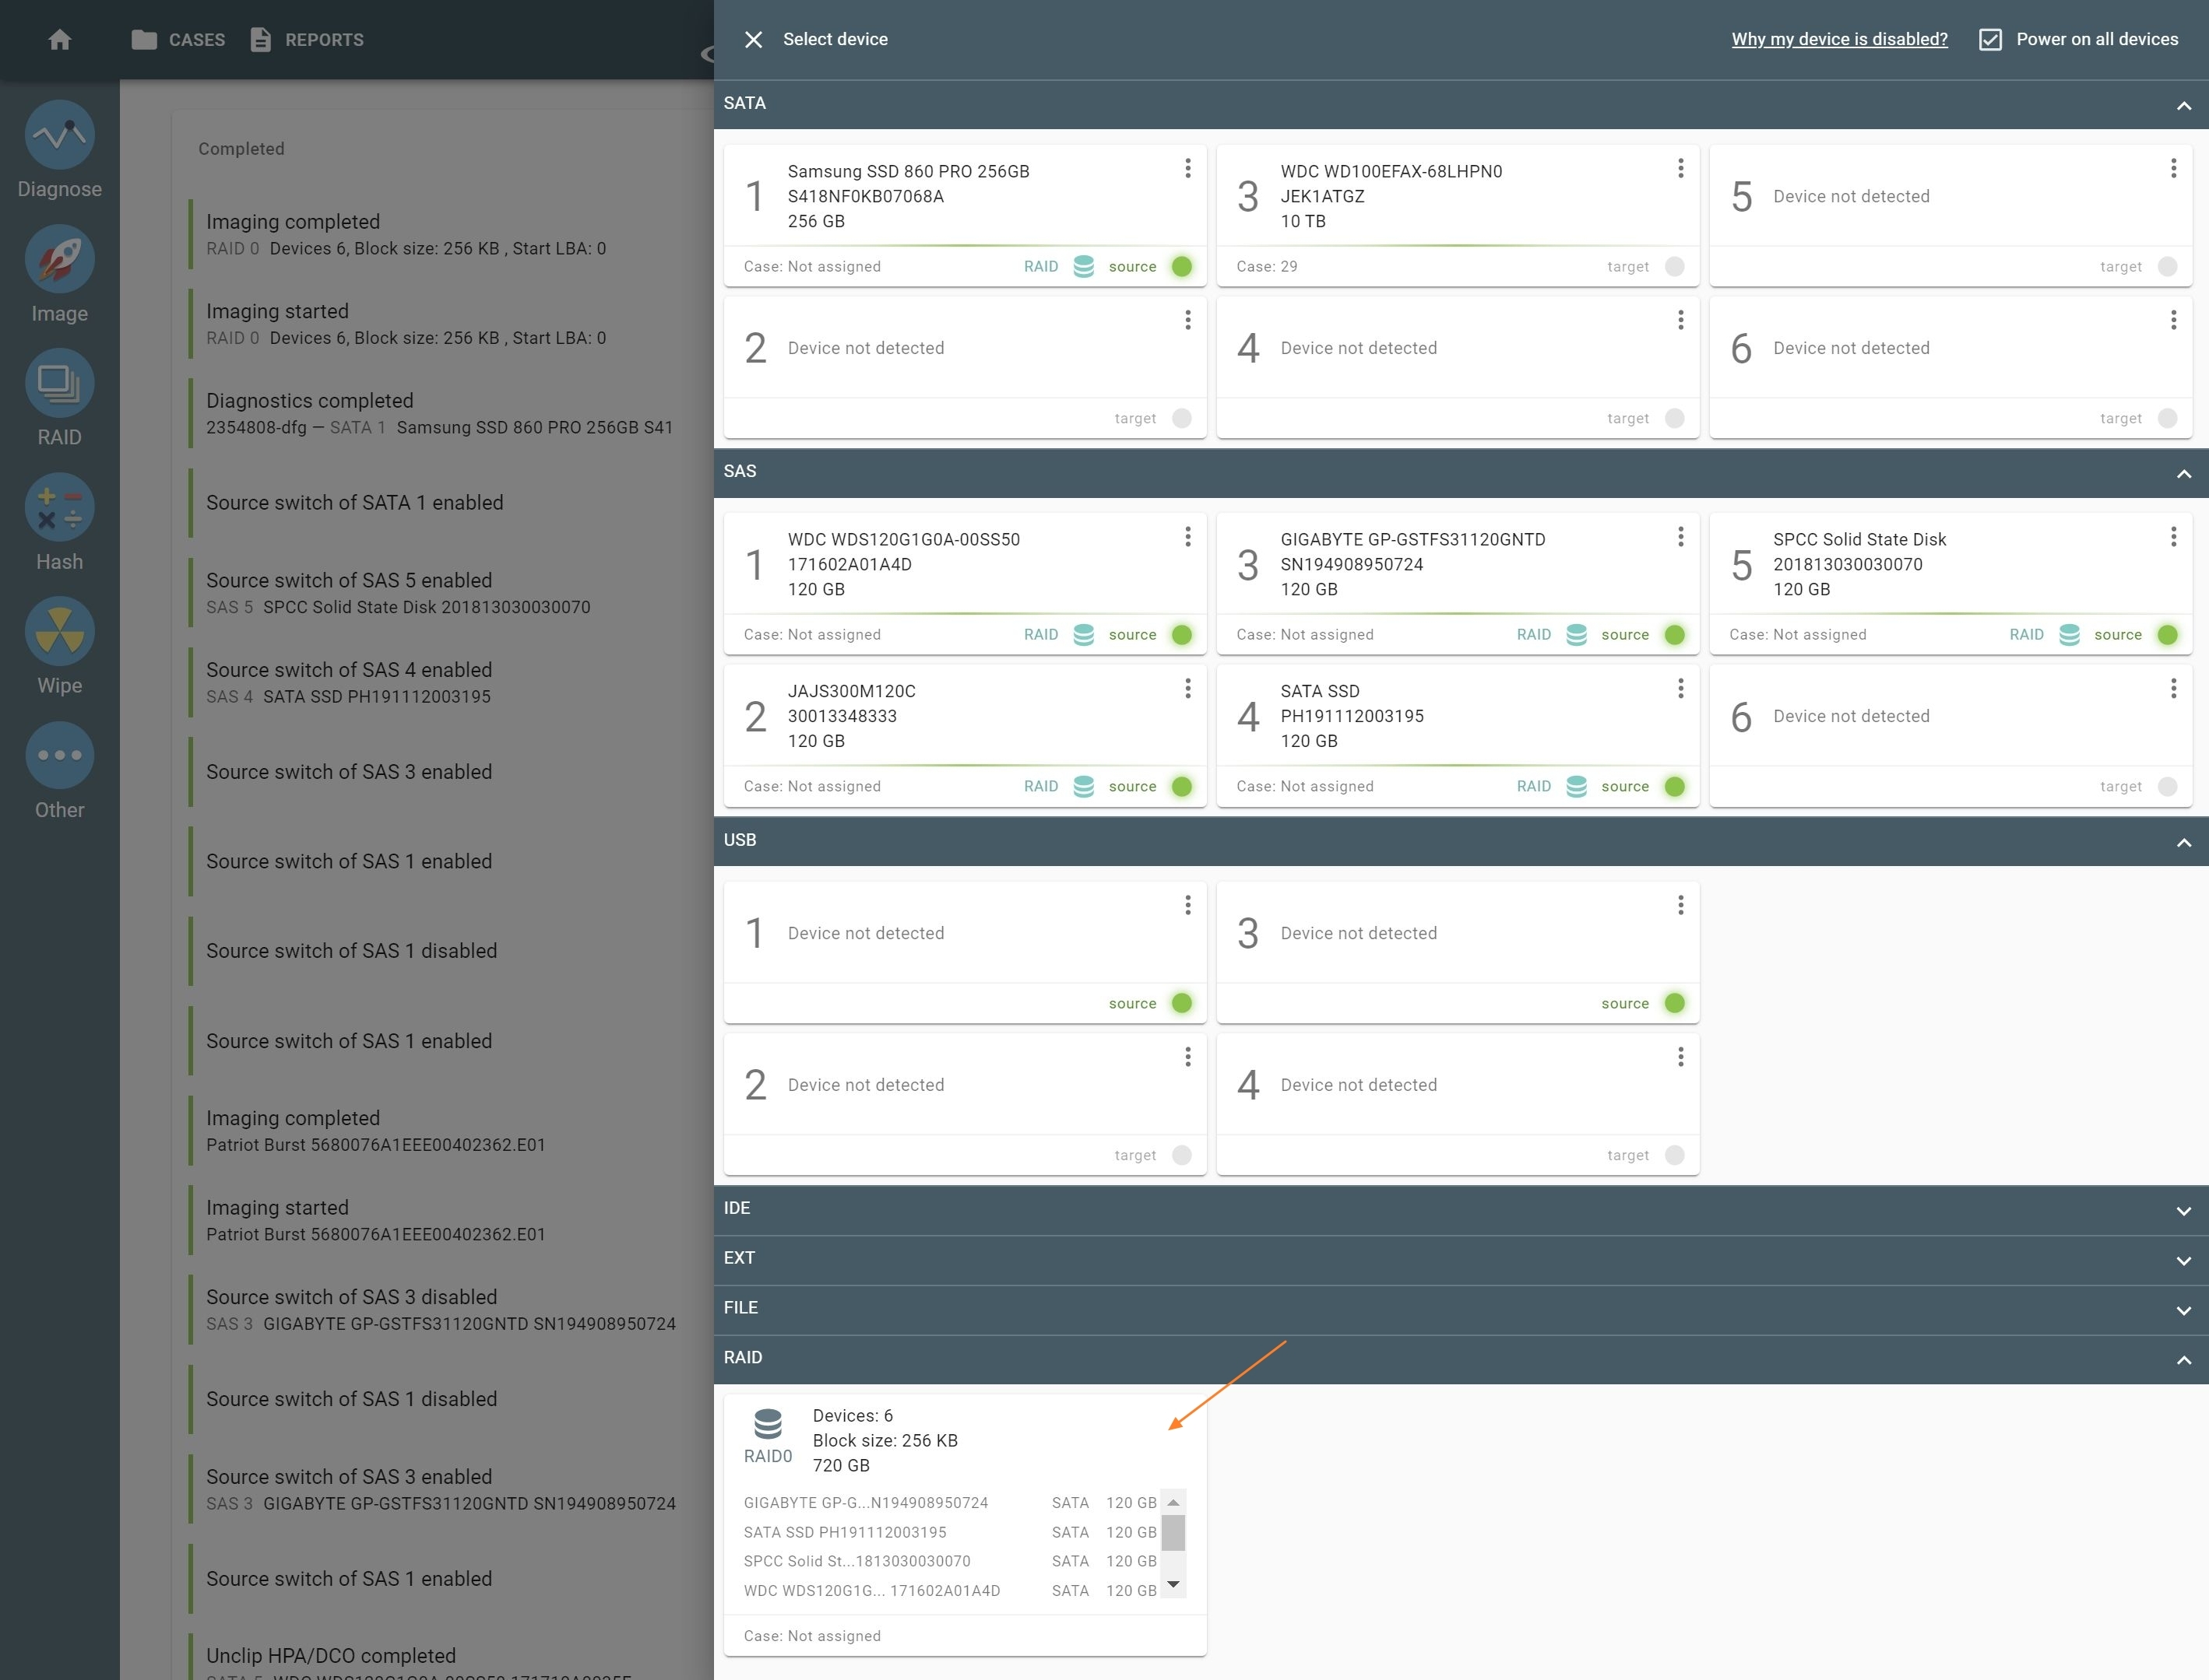The height and width of the screenshot is (1680, 2209).
Task: Toggle target switch of SATA 3
Action: click(1675, 266)
